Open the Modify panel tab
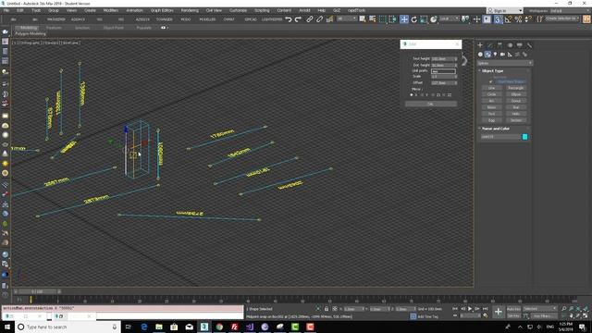The height and width of the screenshot is (333, 592). pos(490,45)
